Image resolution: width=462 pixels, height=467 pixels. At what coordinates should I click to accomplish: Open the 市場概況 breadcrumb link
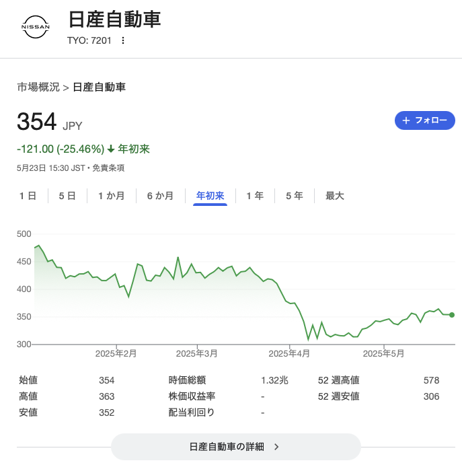(38, 87)
